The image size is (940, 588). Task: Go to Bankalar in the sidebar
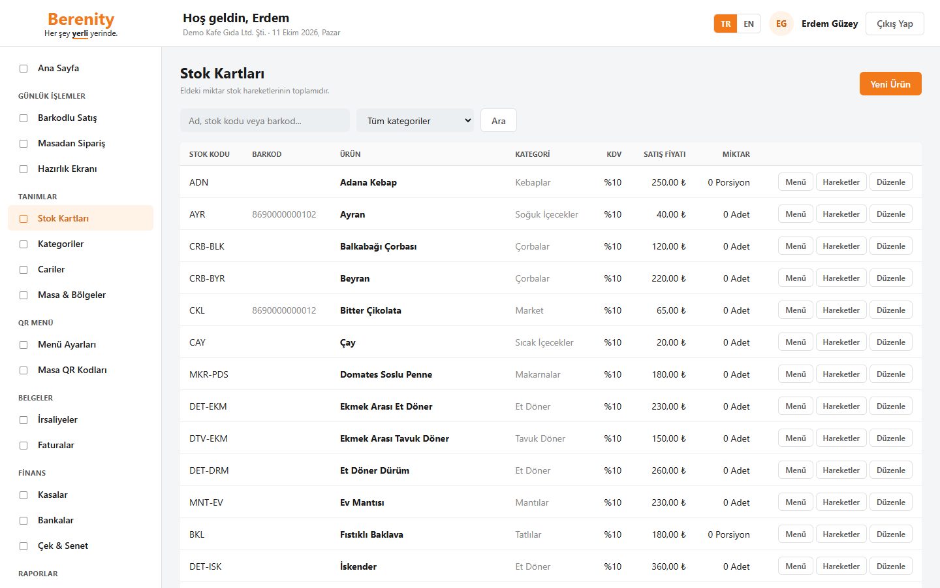pyautogui.click(x=81, y=520)
